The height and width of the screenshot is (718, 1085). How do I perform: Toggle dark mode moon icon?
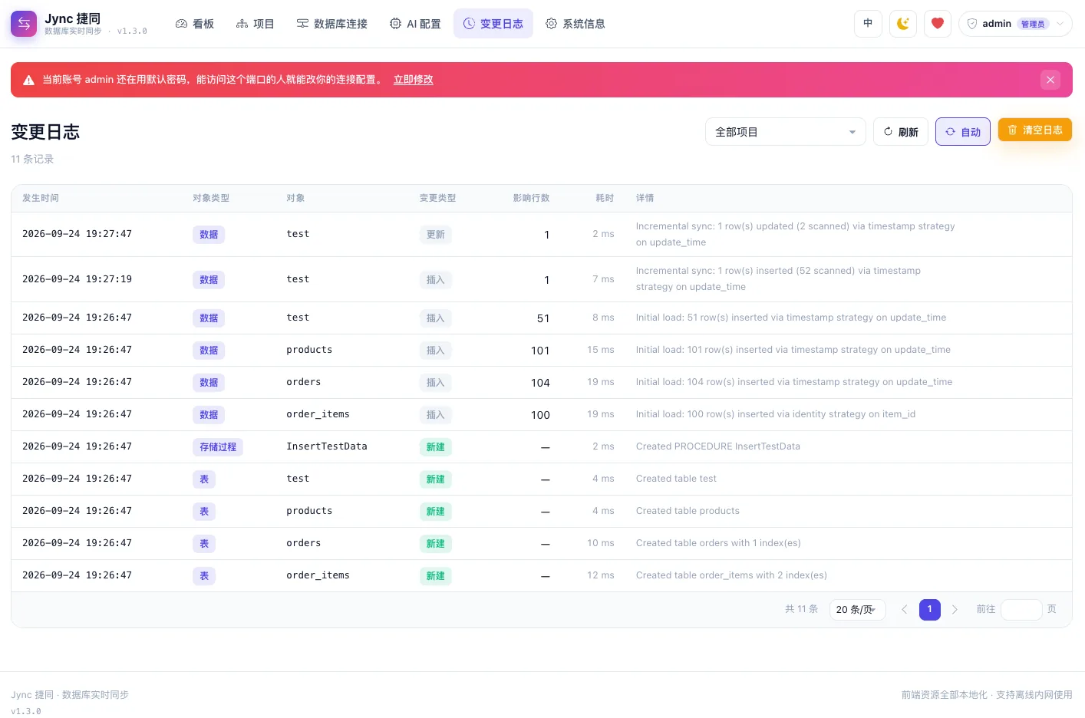903,24
